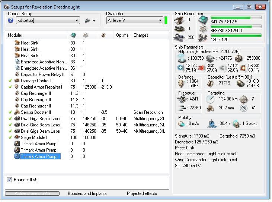The width and height of the screenshot is (272, 202).
Task: Click 'Fleet Commander - right click to set'
Action: click(205, 154)
